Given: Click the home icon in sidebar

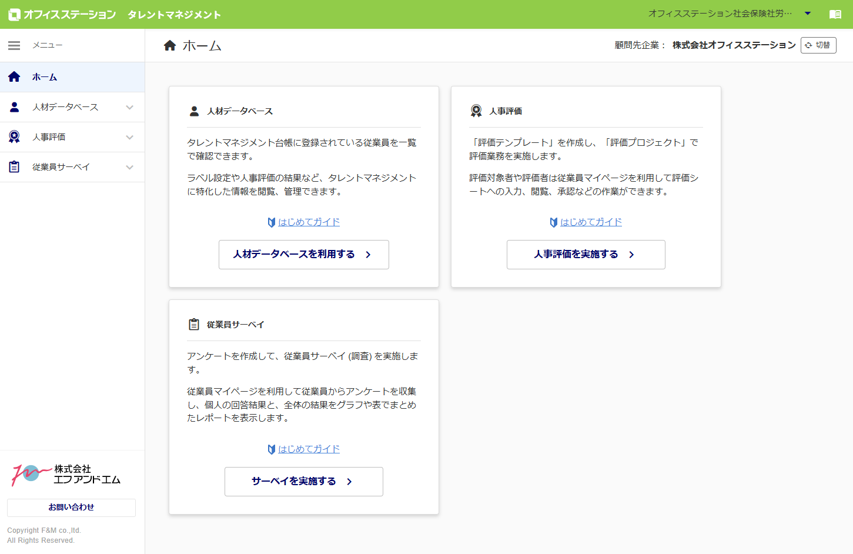Looking at the screenshot, I should click(14, 77).
